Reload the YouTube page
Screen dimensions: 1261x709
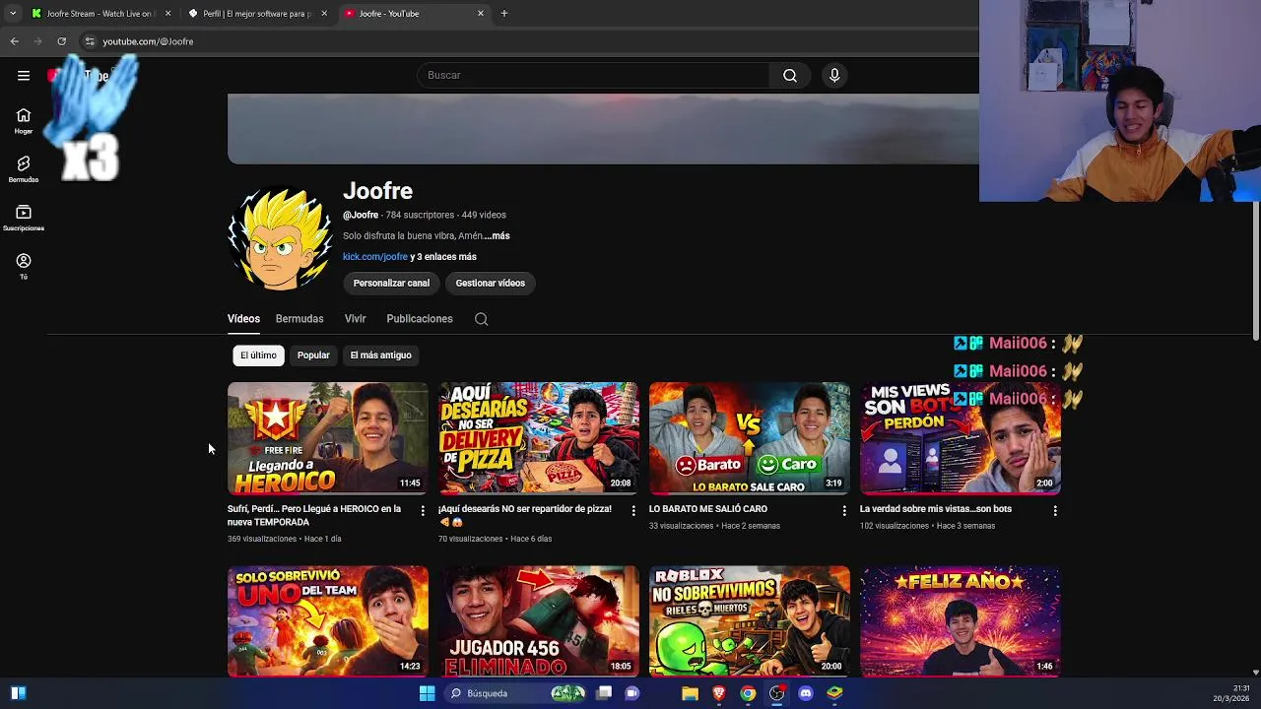point(62,41)
